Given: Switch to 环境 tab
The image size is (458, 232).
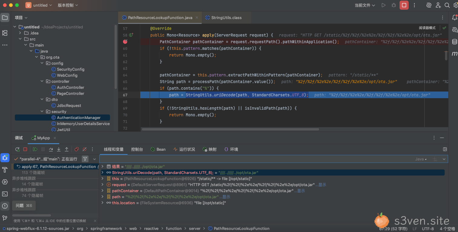Looking at the screenshot, I should click(231, 149).
